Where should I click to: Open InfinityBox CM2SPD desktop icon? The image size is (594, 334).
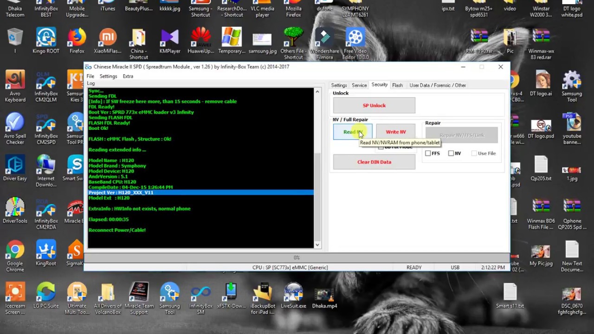pos(46,129)
